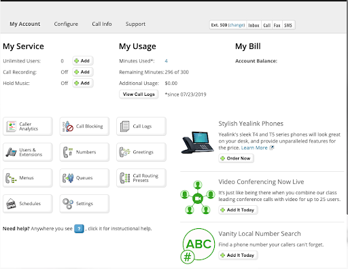Click Video Conferencing Now Live heading

click(261, 182)
